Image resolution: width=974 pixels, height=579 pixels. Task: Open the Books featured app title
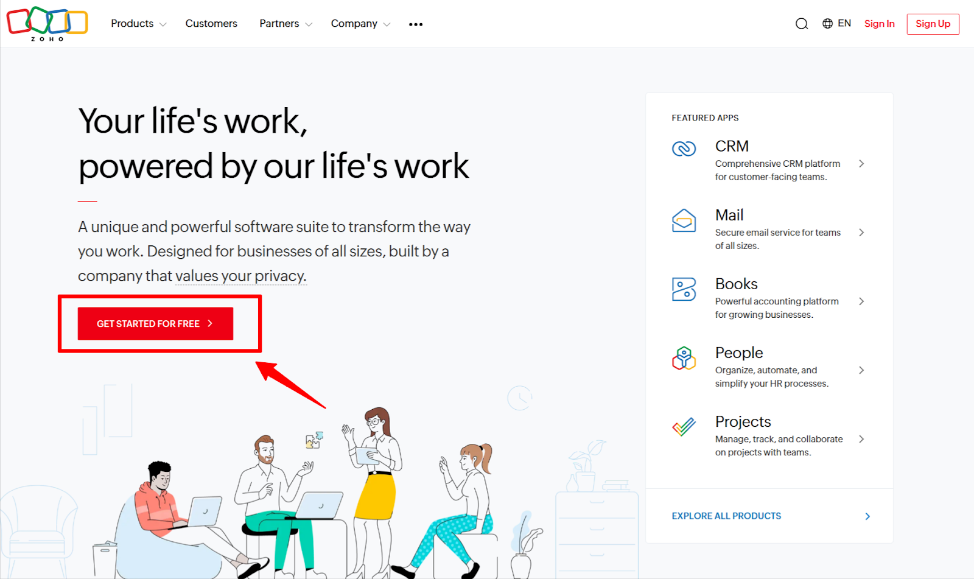pyautogui.click(x=737, y=284)
